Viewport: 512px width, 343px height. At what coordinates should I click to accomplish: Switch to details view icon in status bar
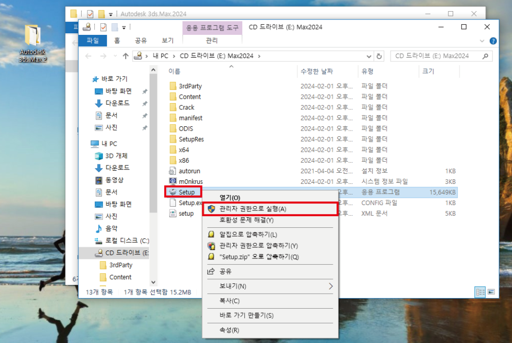[480, 292]
